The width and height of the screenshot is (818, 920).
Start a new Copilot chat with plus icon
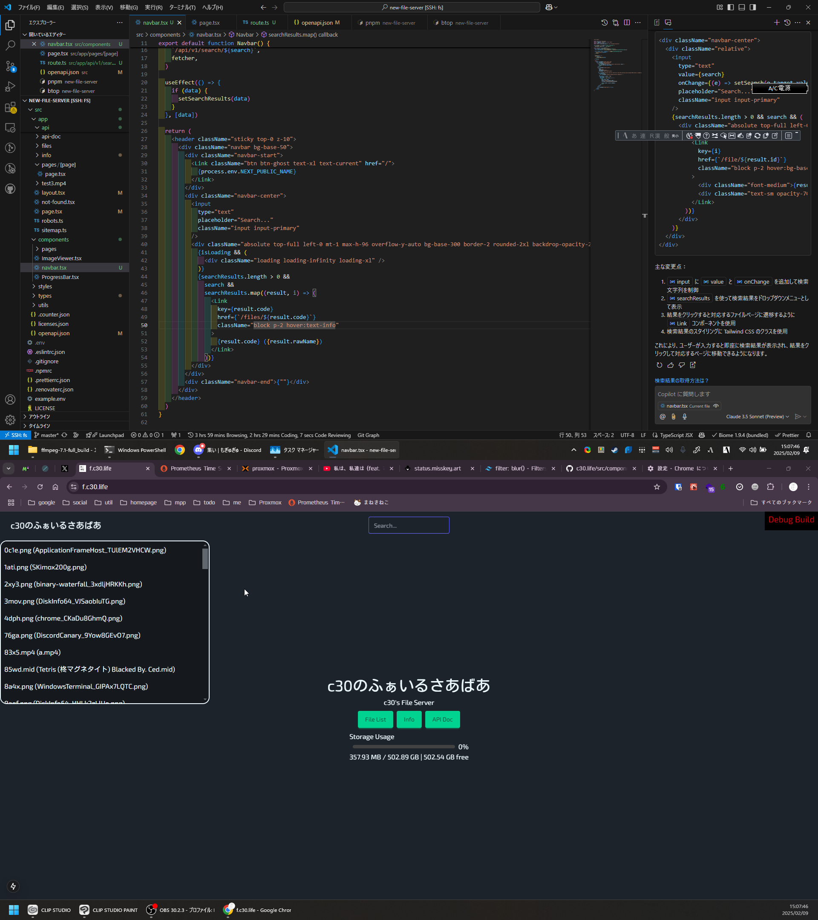tap(776, 23)
